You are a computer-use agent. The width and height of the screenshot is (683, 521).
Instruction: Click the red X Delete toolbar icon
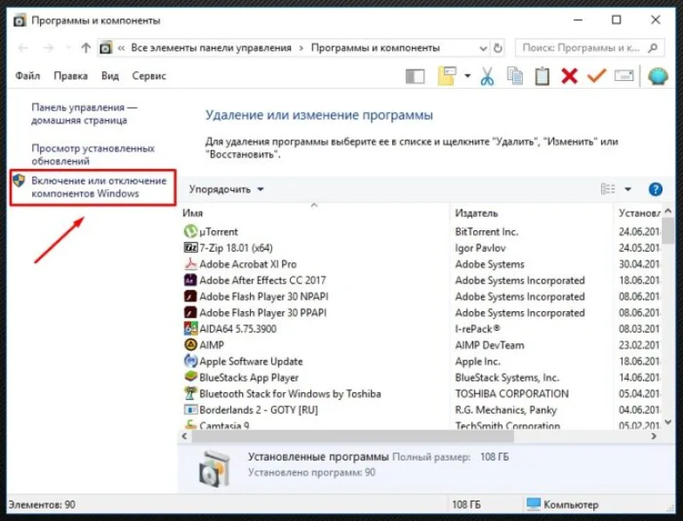tap(569, 76)
